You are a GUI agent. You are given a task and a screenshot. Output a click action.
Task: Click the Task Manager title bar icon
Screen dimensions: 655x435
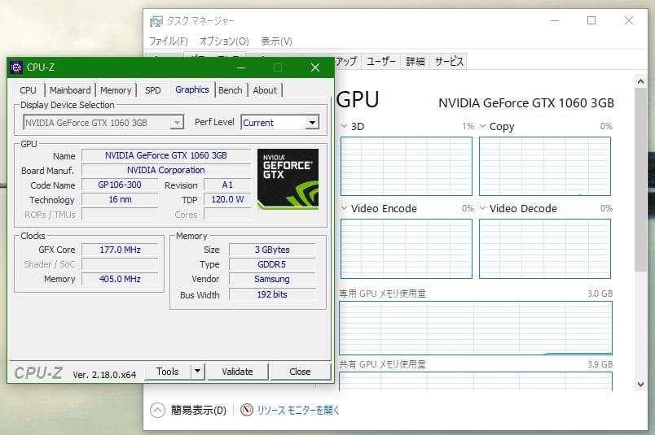156,21
